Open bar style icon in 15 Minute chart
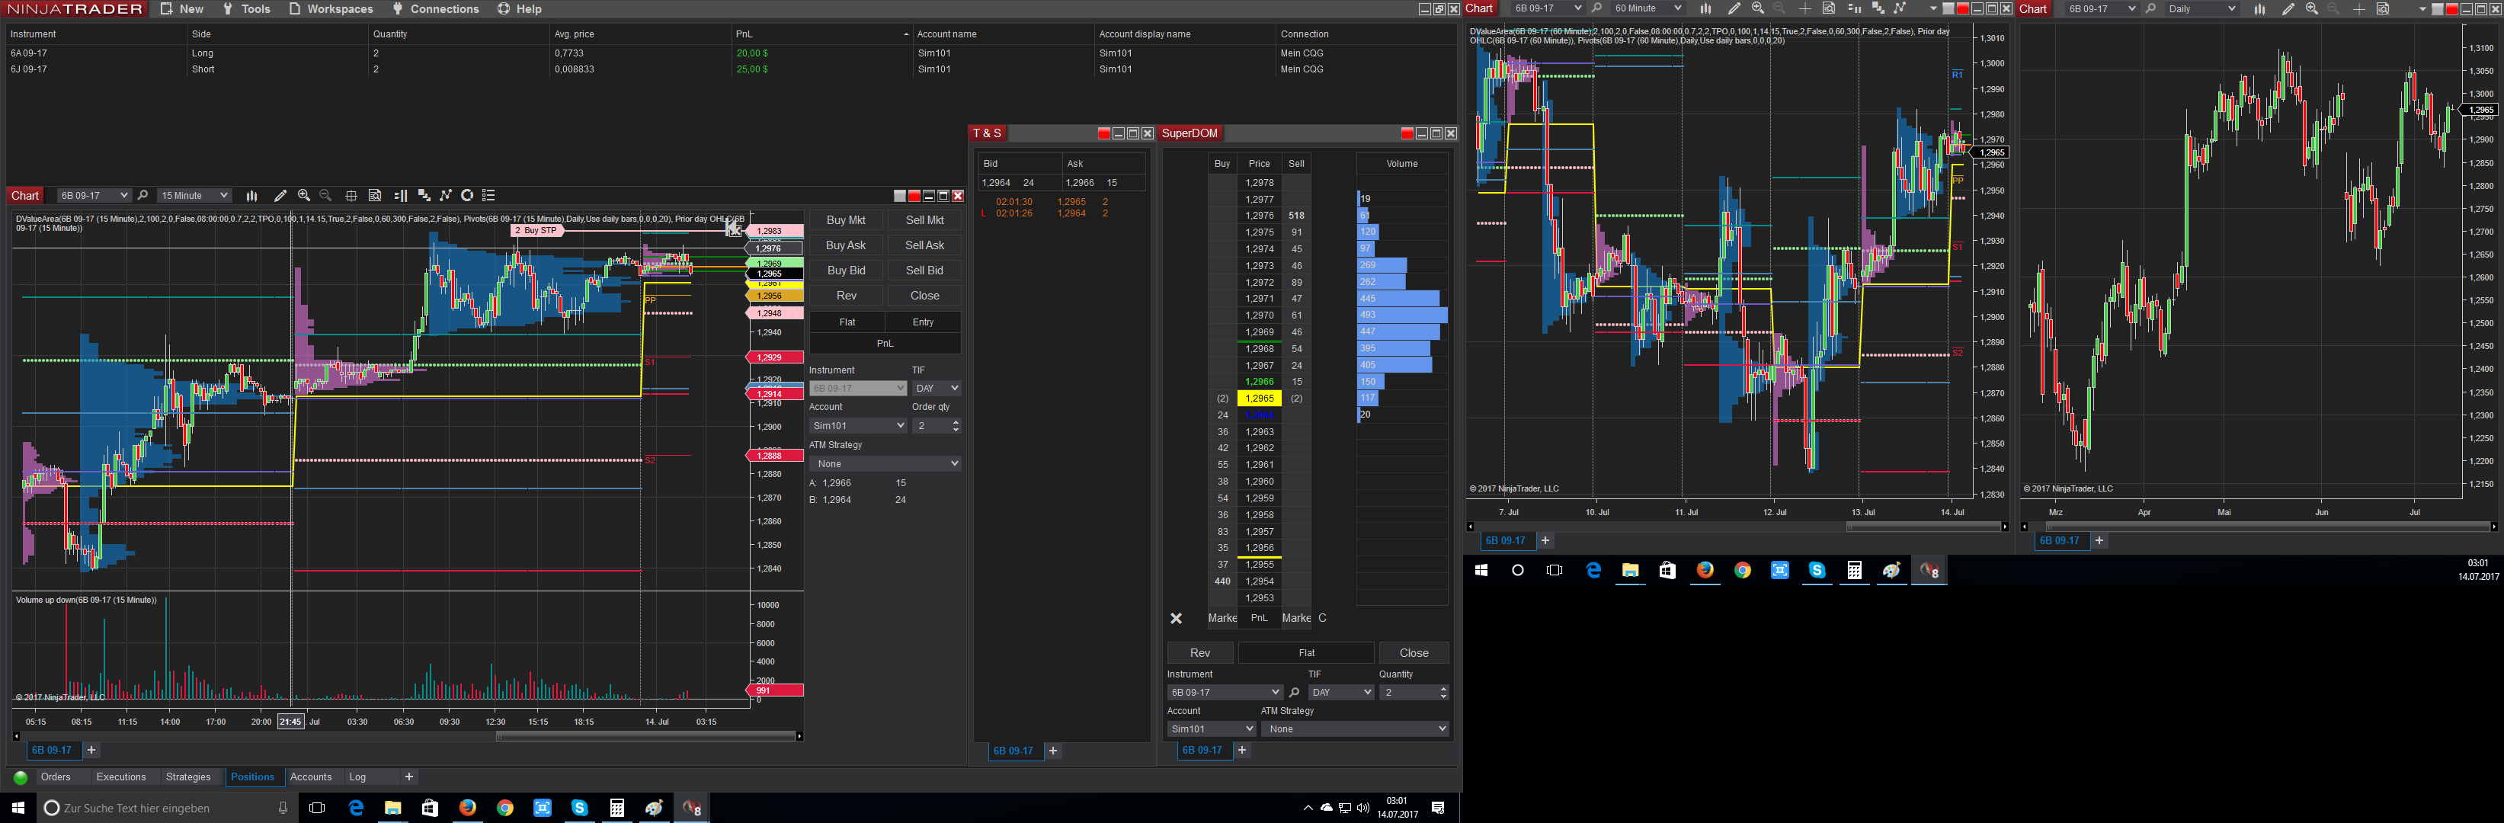 click(x=251, y=195)
